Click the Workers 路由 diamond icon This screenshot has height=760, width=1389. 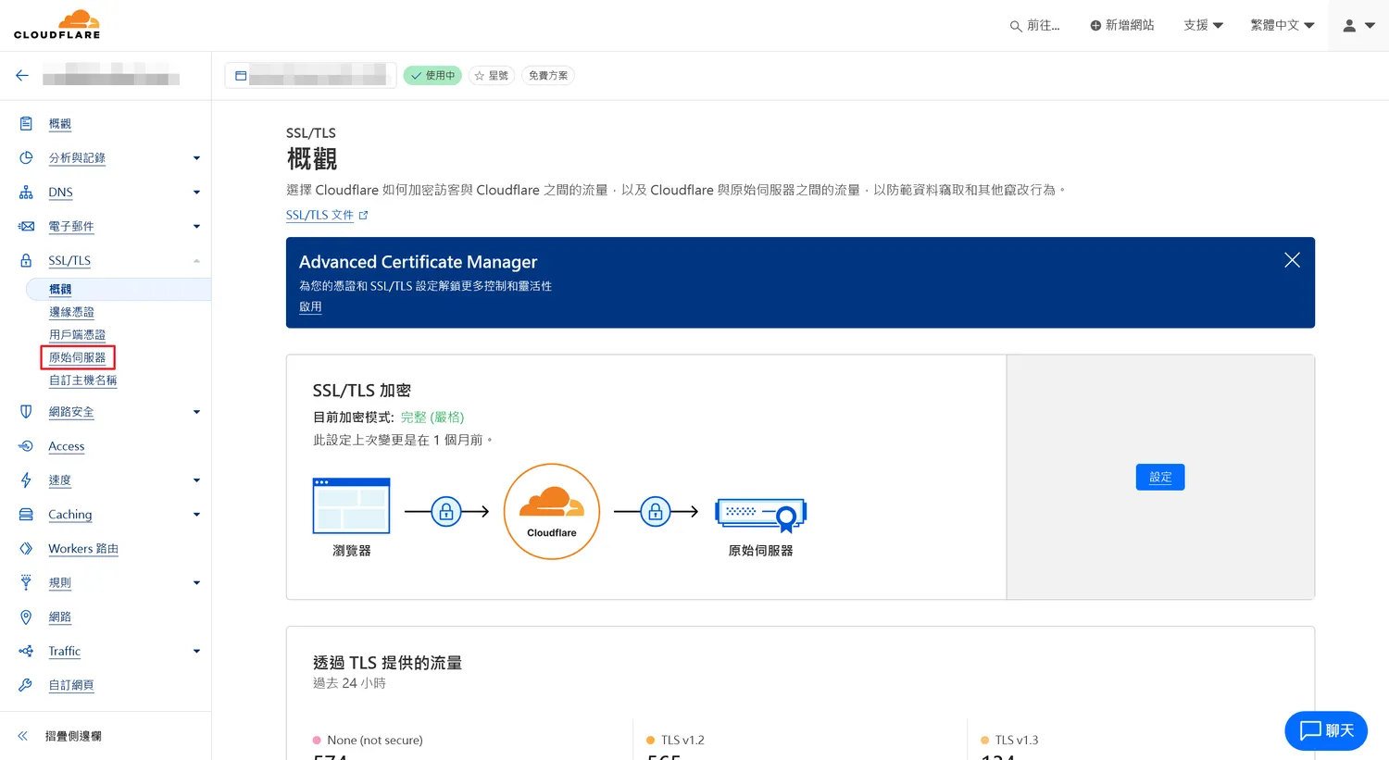click(x=26, y=549)
